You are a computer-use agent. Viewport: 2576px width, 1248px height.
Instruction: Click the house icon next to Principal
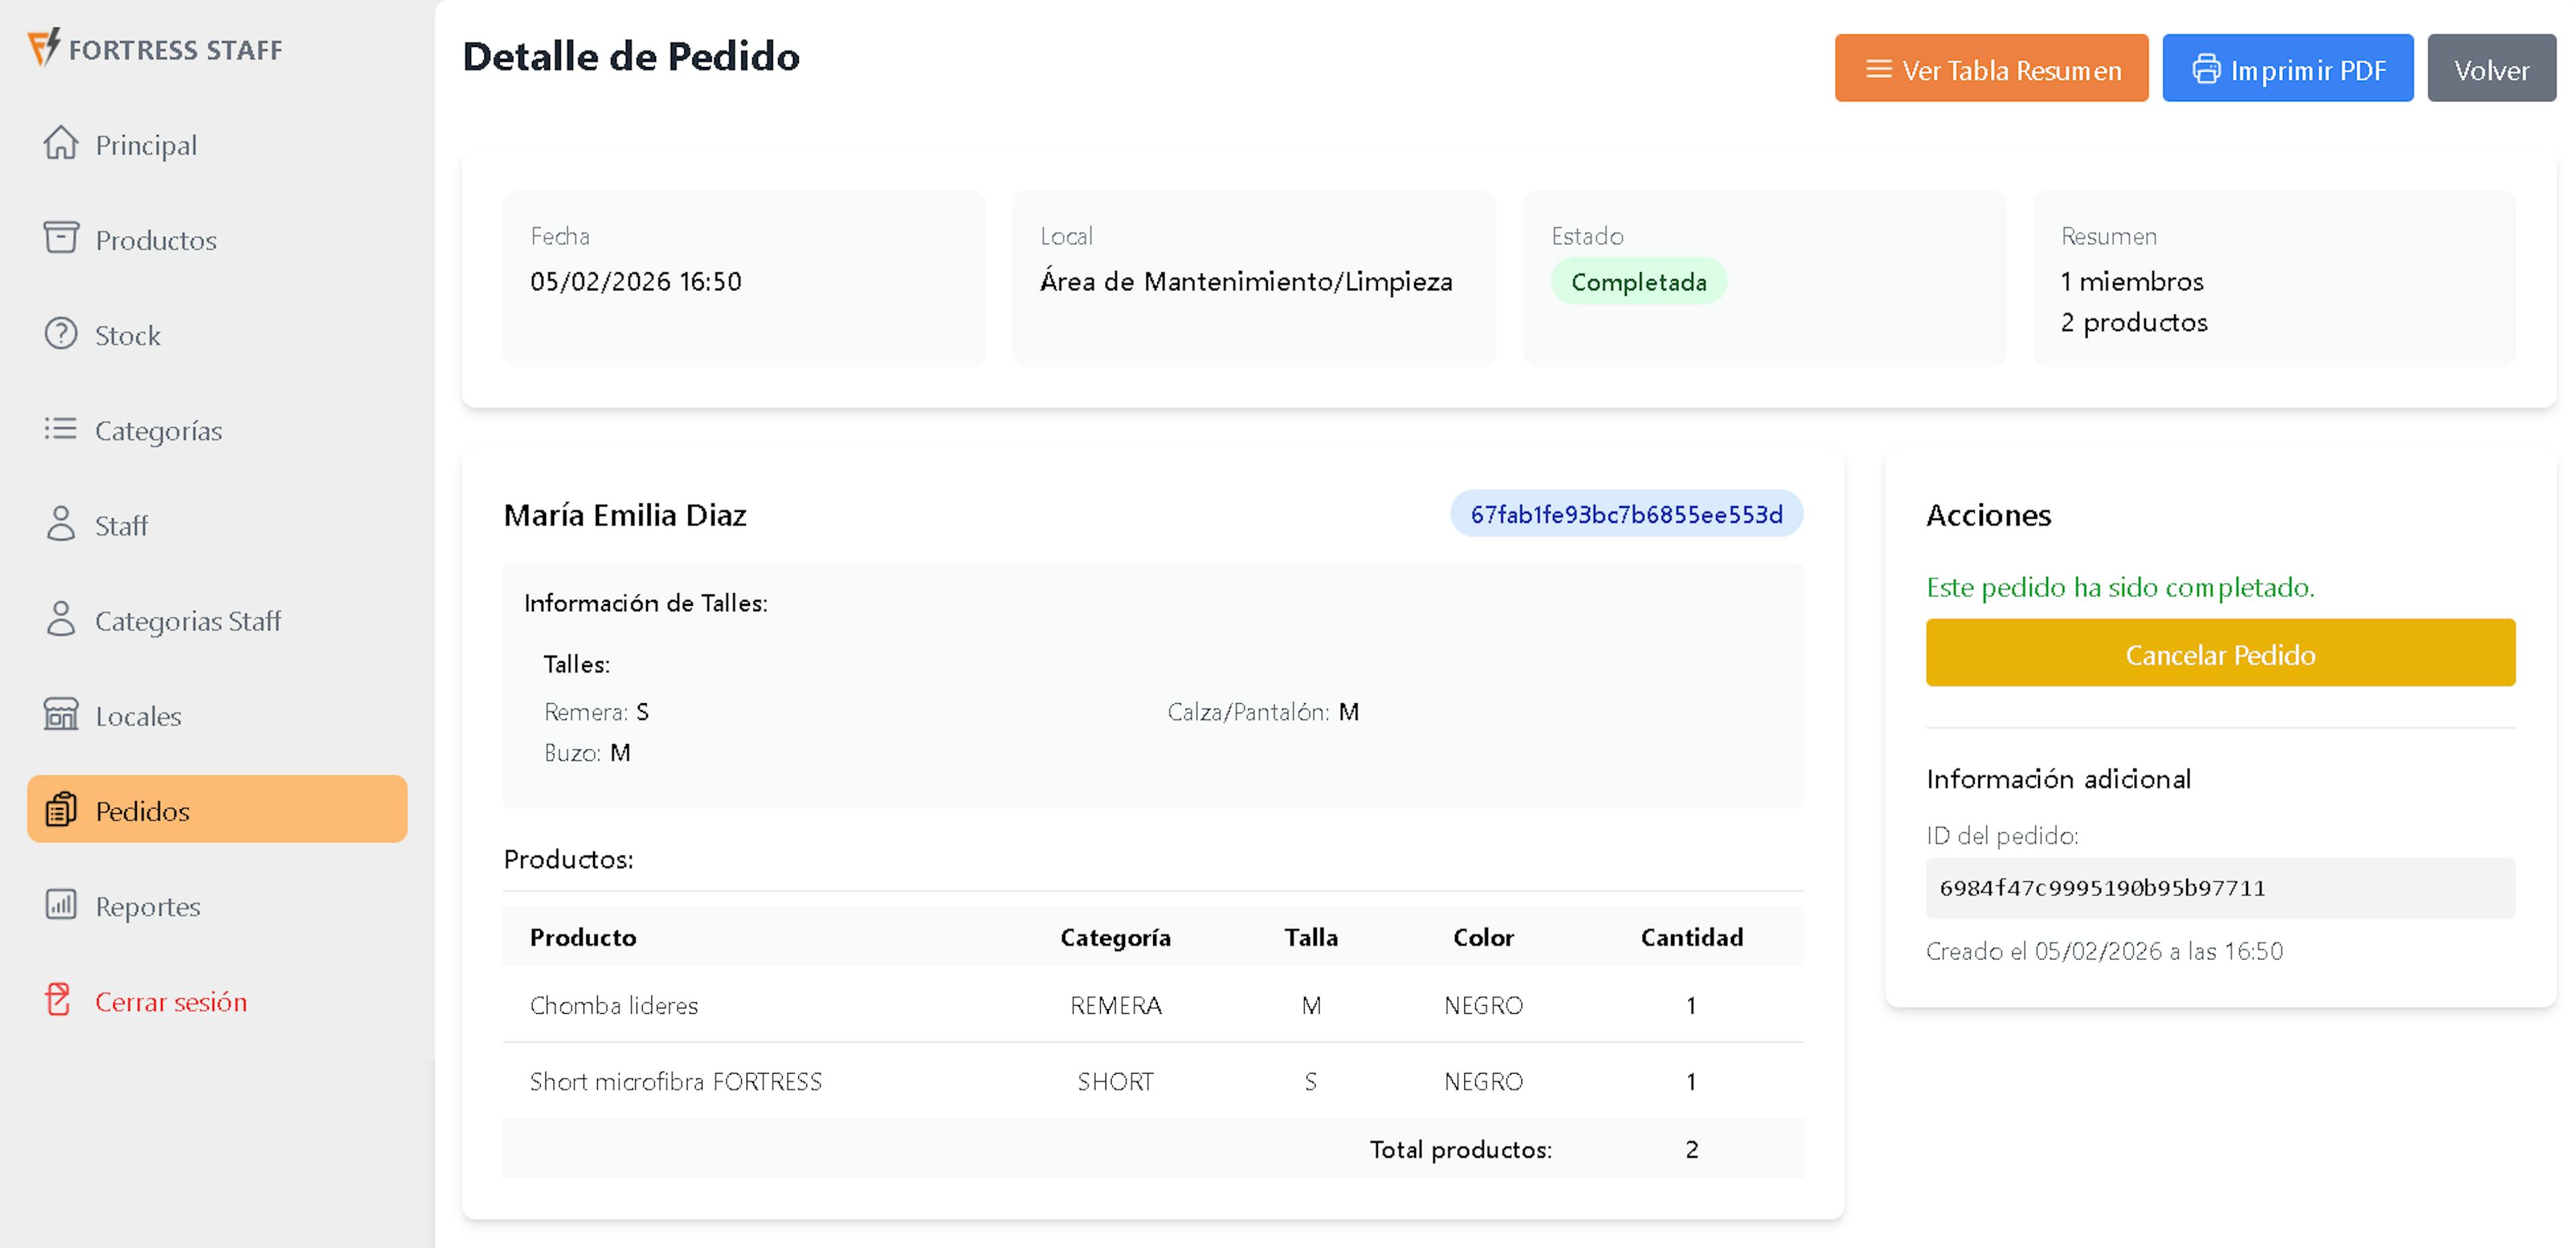pyautogui.click(x=60, y=143)
